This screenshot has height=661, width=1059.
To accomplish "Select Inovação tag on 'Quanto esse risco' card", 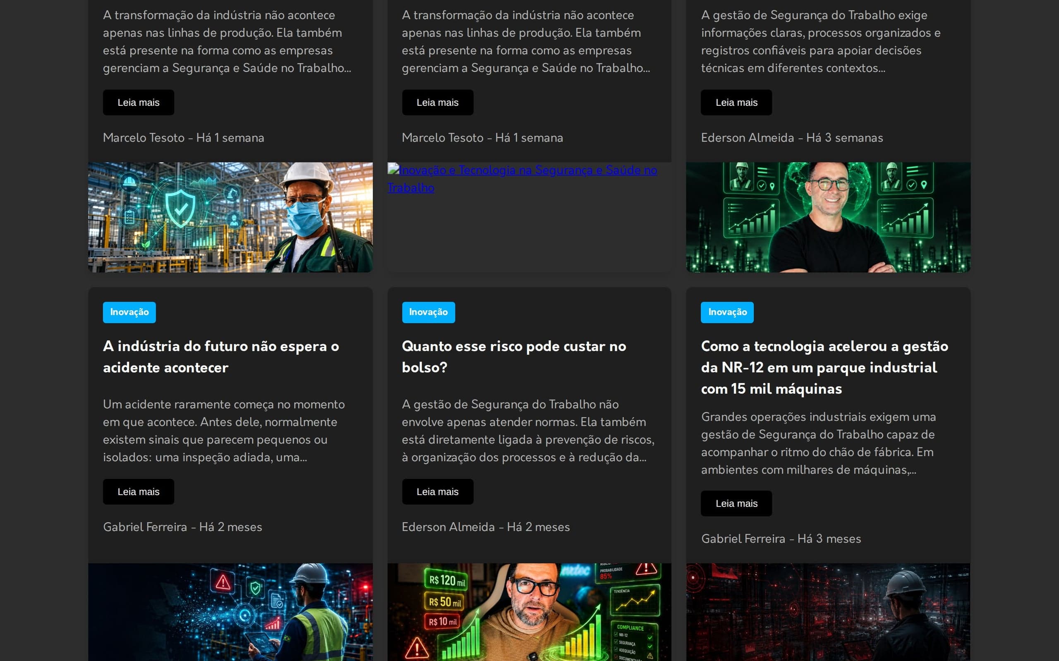I will coord(429,312).
